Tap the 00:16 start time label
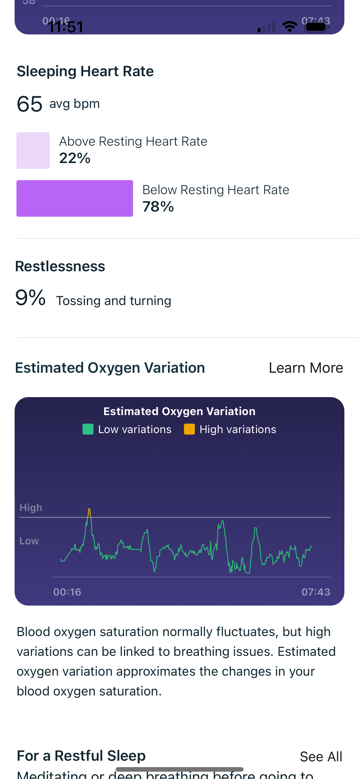The width and height of the screenshot is (359, 779). coord(67,592)
